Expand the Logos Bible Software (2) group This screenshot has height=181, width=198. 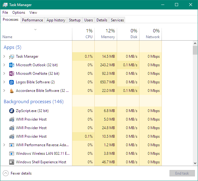pos(4,82)
